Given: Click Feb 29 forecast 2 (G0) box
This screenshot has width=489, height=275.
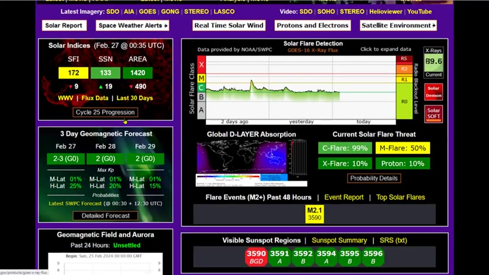Looking at the screenshot, I should [x=145, y=159].
